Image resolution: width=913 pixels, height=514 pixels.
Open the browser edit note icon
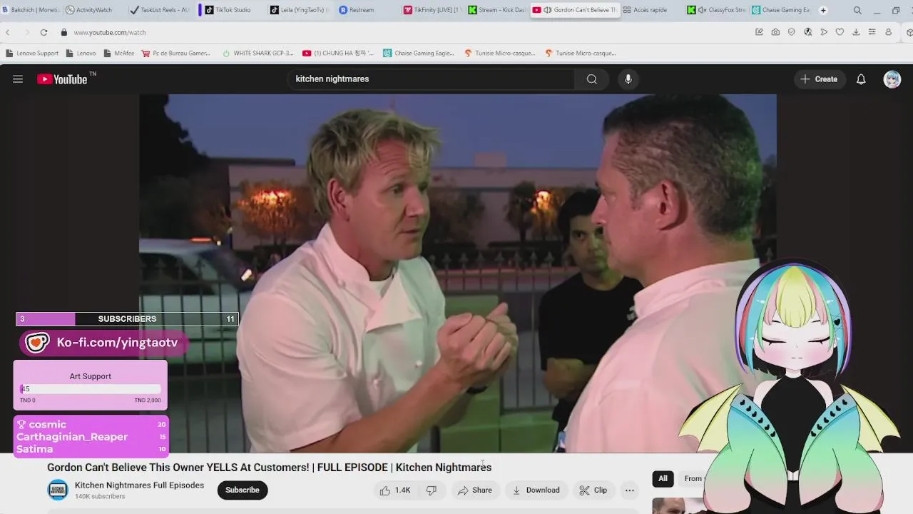pos(759,32)
